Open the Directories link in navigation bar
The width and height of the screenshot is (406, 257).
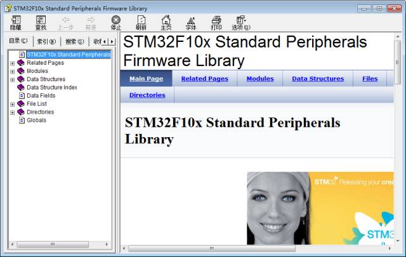tap(147, 95)
